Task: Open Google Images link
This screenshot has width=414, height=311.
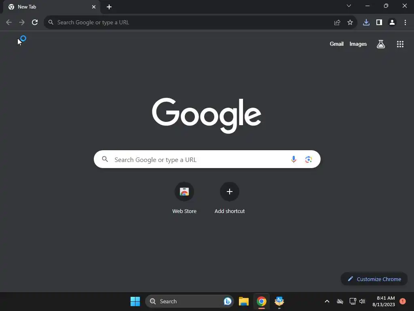Action: pos(358,44)
